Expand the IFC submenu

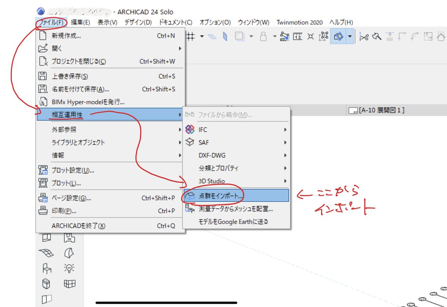236,130
